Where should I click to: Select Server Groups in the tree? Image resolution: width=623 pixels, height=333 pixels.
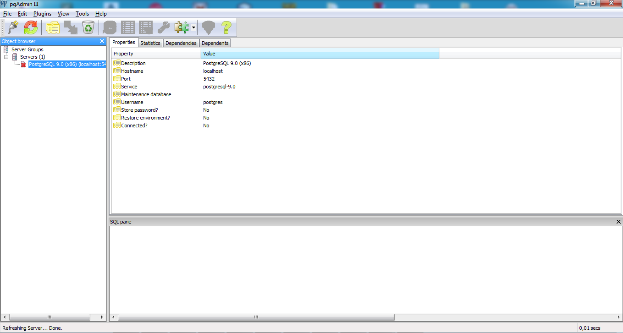click(28, 49)
